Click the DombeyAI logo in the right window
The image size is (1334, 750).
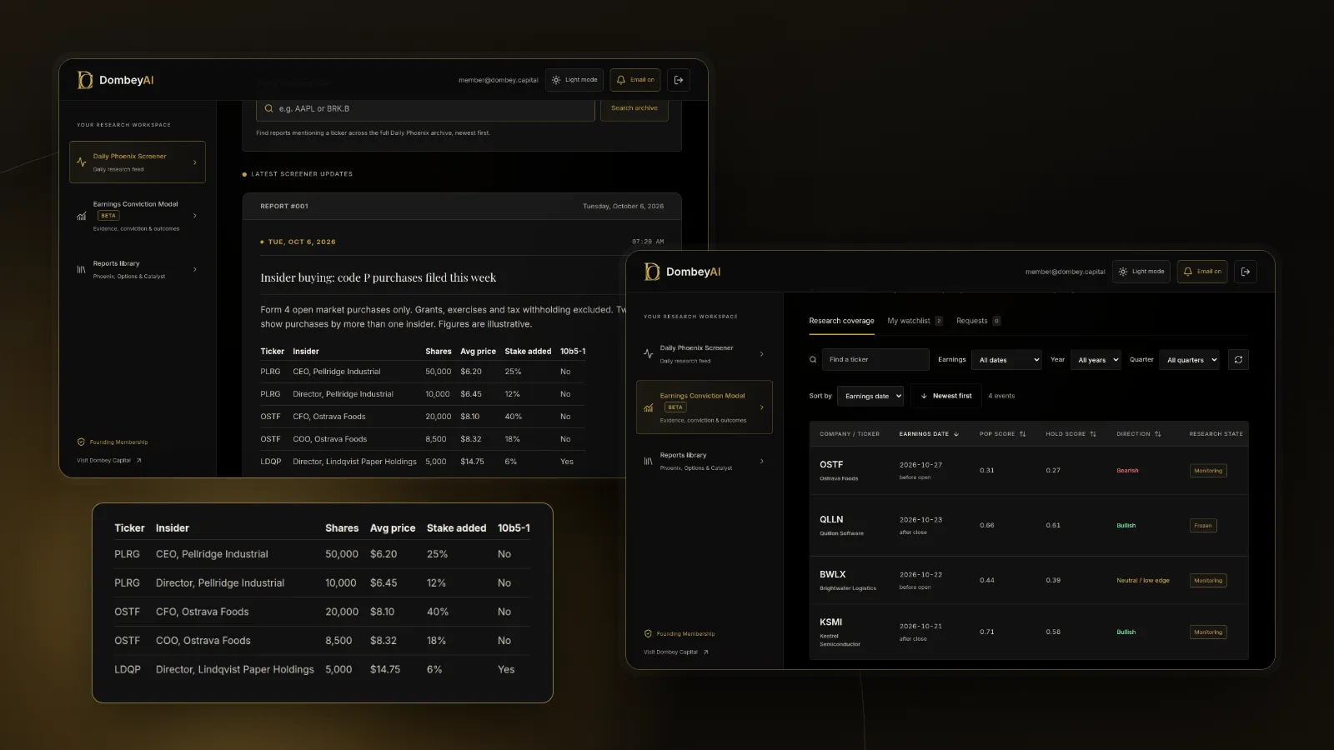click(x=683, y=272)
